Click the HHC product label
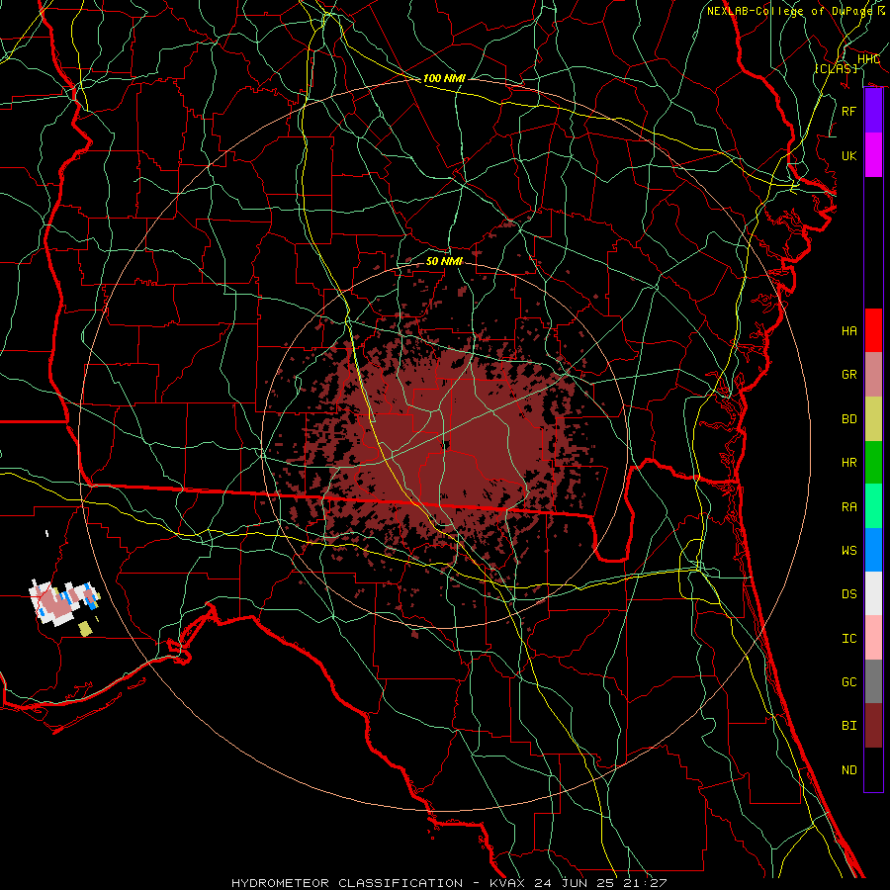 coord(868,59)
